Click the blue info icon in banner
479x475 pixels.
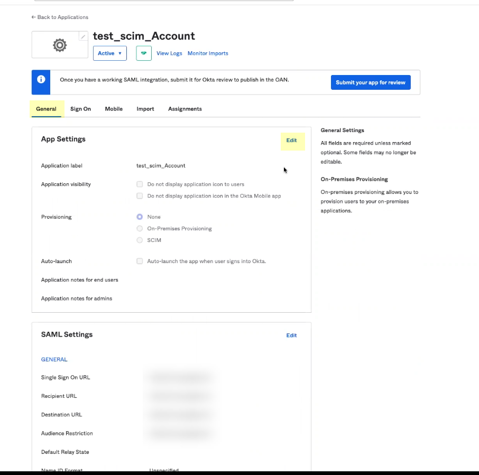point(41,79)
